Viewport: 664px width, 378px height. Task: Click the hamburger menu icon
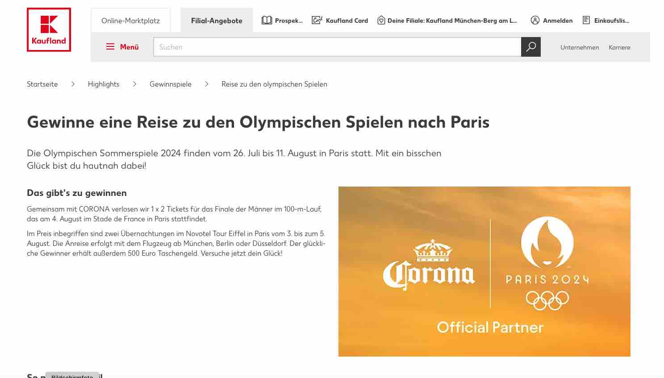(x=110, y=47)
